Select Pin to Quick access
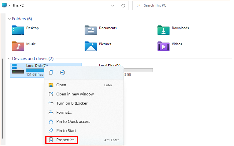This screenshot has height=146, width=234. [73, 122]
